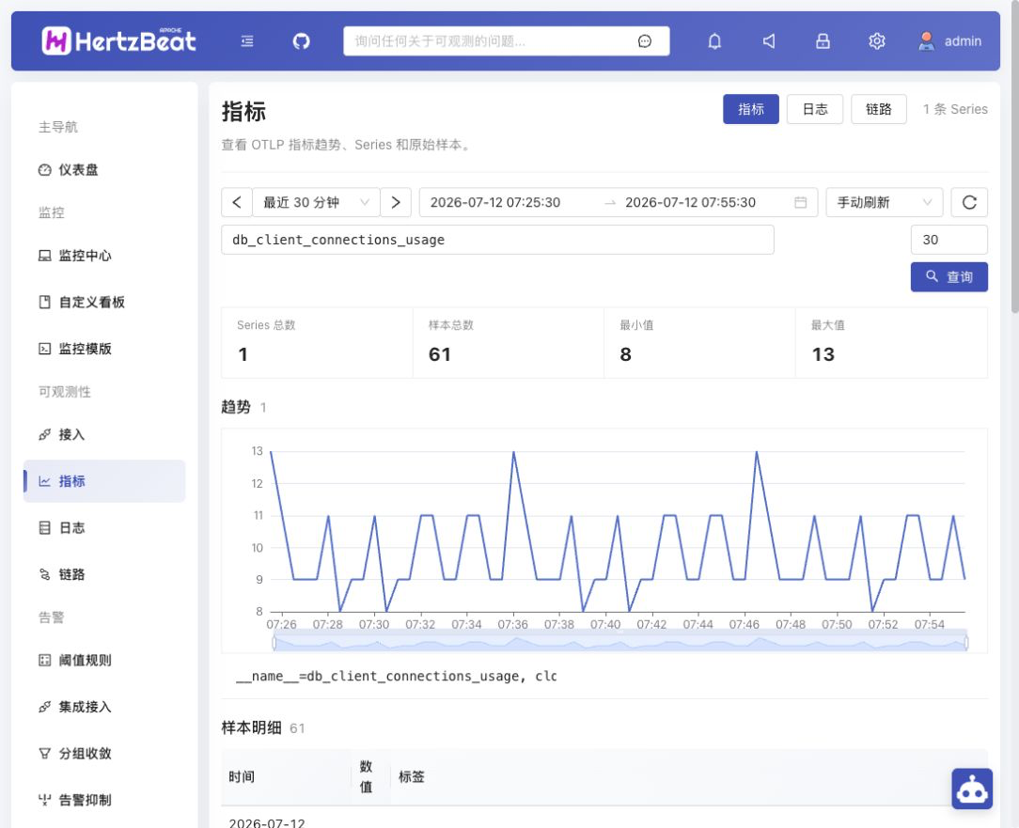Click the start time 2026-07-12 07:25:30
The image size is (1019, 828).
495,202
